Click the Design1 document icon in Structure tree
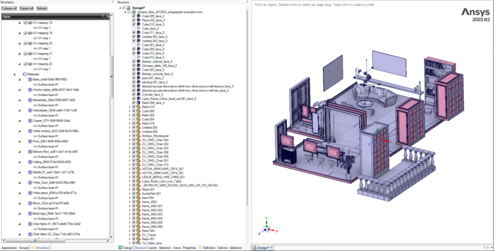The image size is (494, 251). [129, 8]
